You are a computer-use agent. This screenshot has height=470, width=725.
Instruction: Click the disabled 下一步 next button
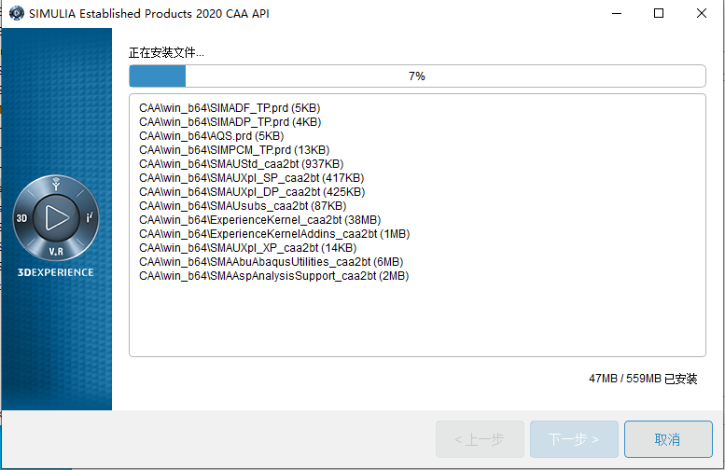coord(574,439)
